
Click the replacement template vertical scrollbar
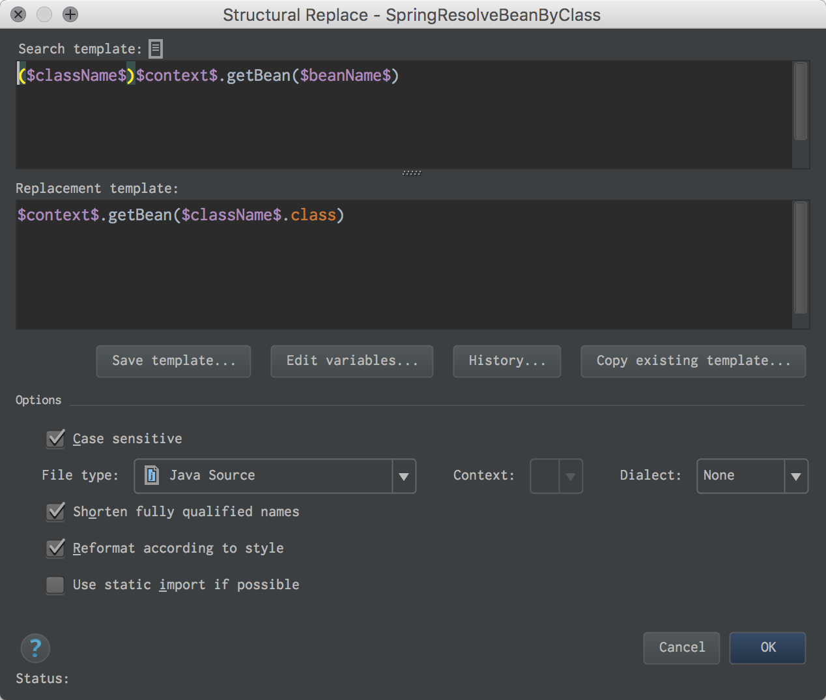point(801,258)
